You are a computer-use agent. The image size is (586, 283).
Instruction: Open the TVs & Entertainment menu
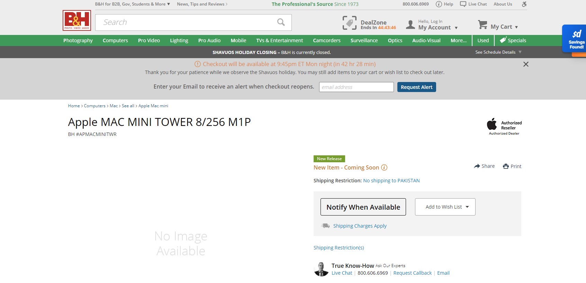(280, 40)
